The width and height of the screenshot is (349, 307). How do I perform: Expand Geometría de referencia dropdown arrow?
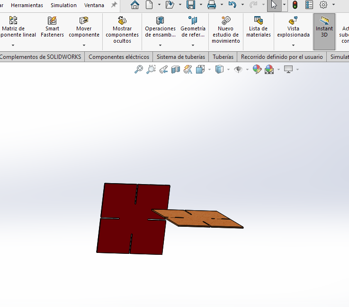point(193,45)
